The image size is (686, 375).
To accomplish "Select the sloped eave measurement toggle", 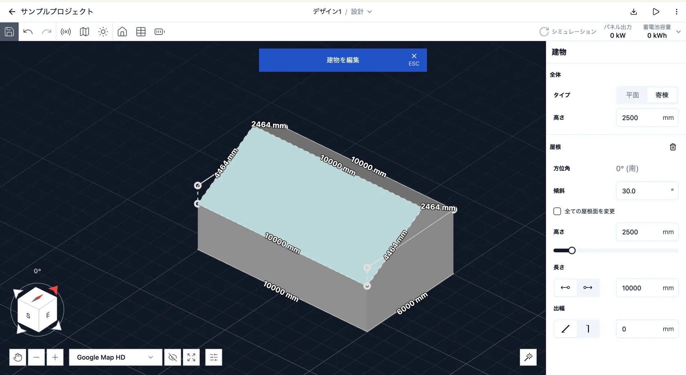I will click(x=565, y=329).
